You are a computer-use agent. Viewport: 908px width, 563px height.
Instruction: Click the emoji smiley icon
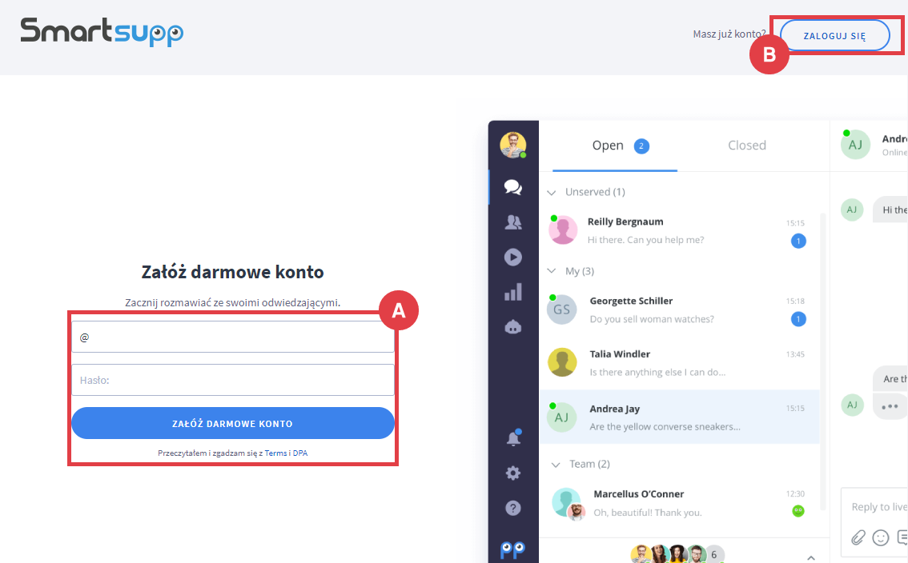[880, 537]
